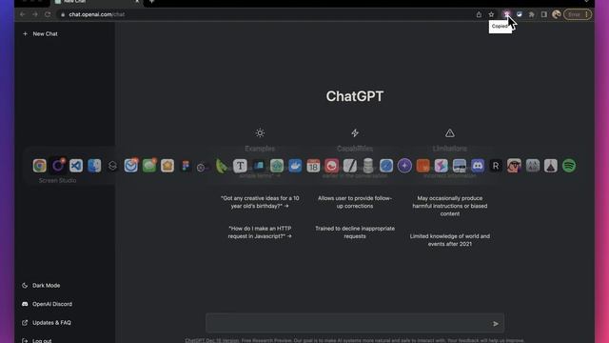The image size is (609, 343).
Task: Switch to the Safari compass icon
Action: tap(386, 166)
